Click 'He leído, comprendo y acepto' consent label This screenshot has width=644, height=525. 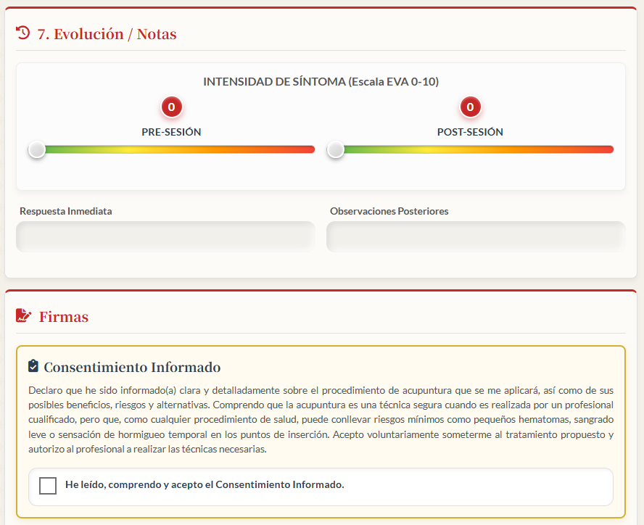pos(205,484)
